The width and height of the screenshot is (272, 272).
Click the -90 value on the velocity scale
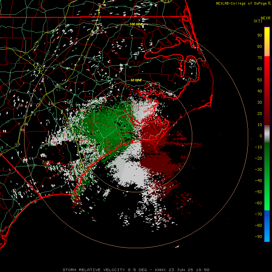(x=258, y=237)
